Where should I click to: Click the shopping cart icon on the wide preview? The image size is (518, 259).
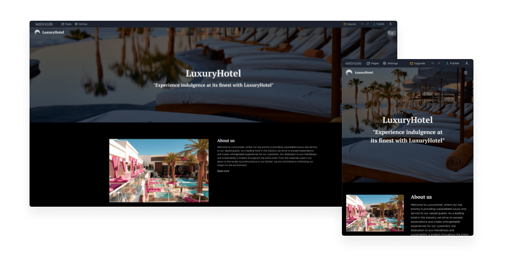391,33
